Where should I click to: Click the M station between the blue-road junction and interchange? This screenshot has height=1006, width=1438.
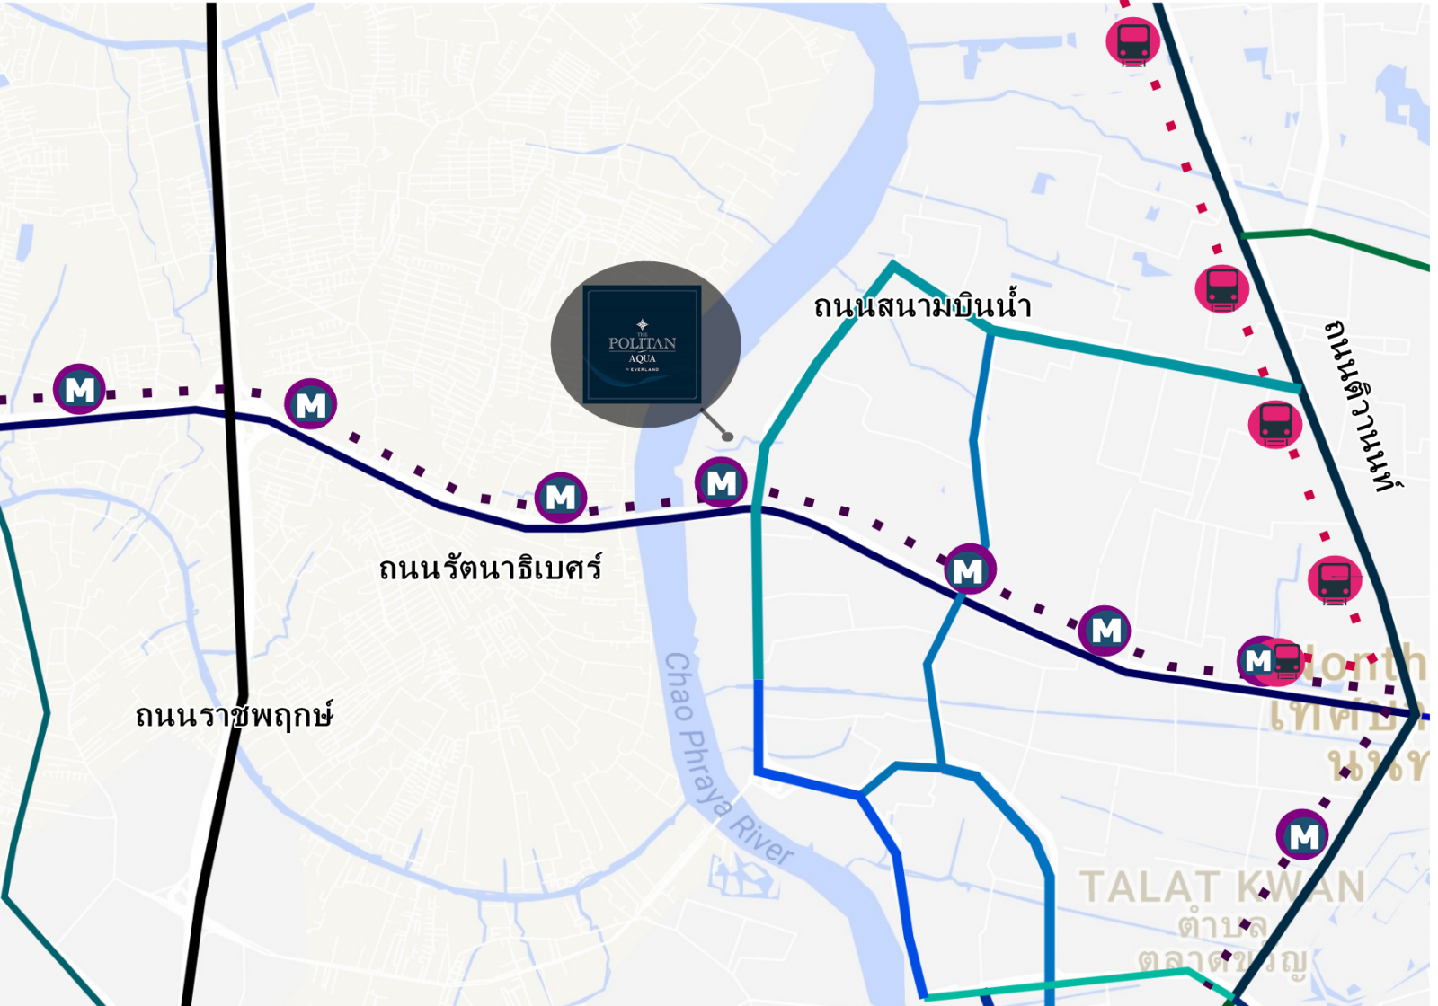pos(1105,631)
